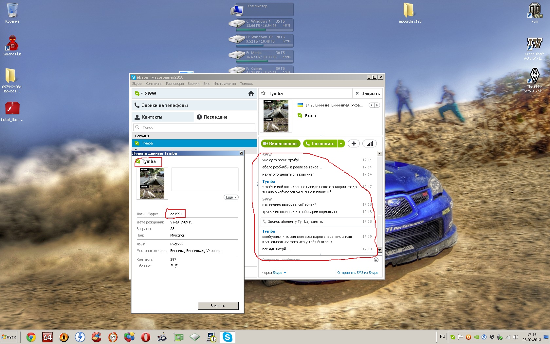Open Корзина recycle bin on desktop
The width and height of the screenshot is (550, 344).
[x=12, y=13]
